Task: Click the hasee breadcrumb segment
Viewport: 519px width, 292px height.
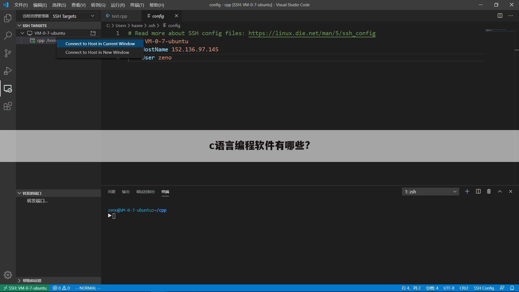Action: (x=137, y=25)
